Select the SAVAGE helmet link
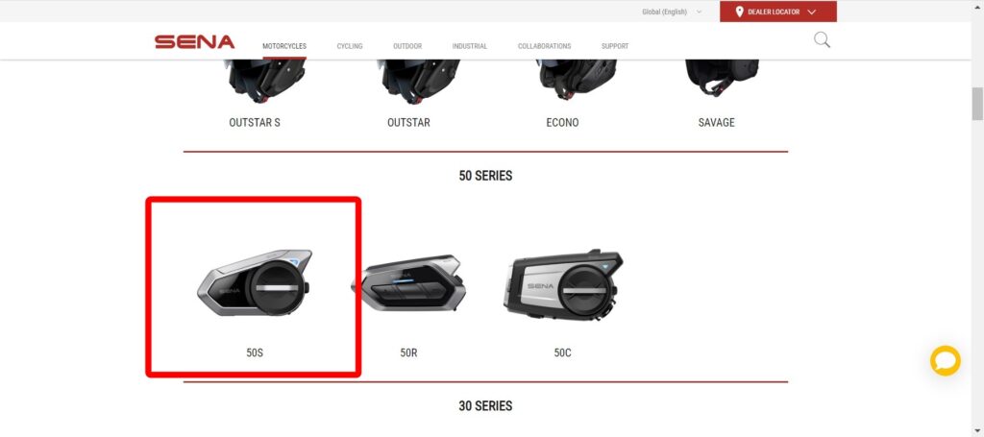The height and width of the screenshot is (437, 984). tap(716, 123)
